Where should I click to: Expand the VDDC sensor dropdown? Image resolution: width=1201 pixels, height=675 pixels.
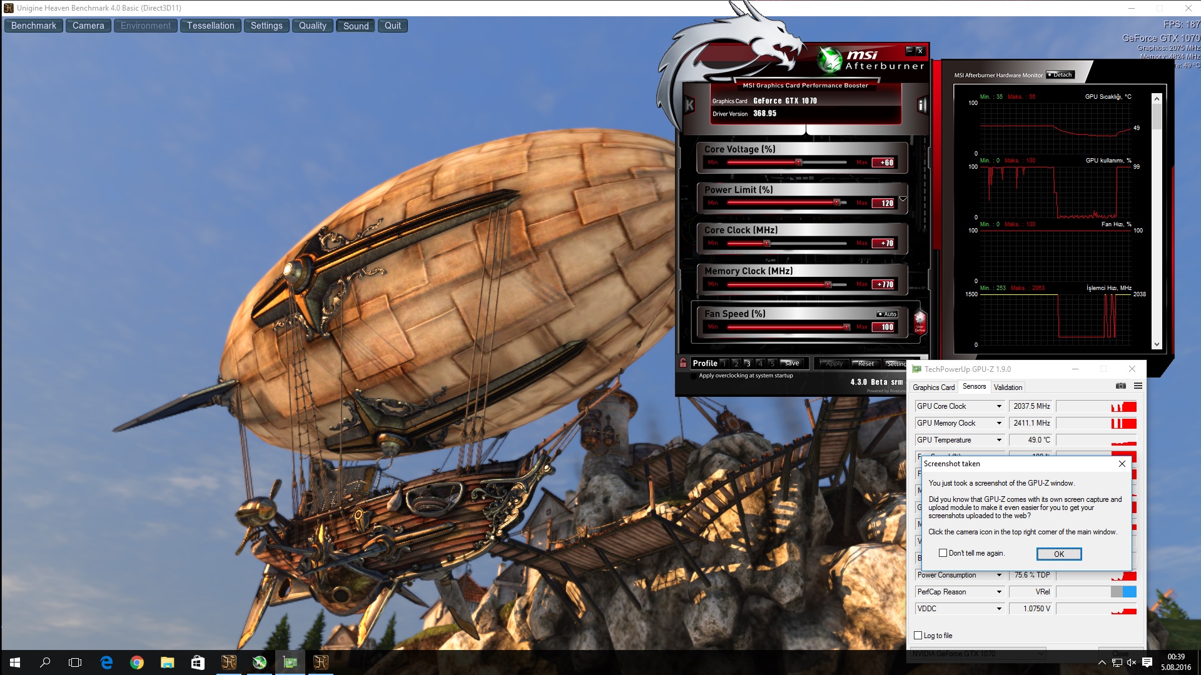pos(999,609)
